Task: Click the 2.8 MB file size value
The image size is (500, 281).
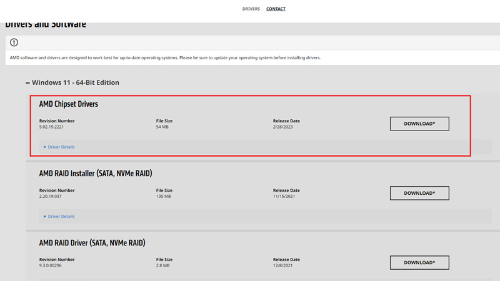Action: point(163,265)
